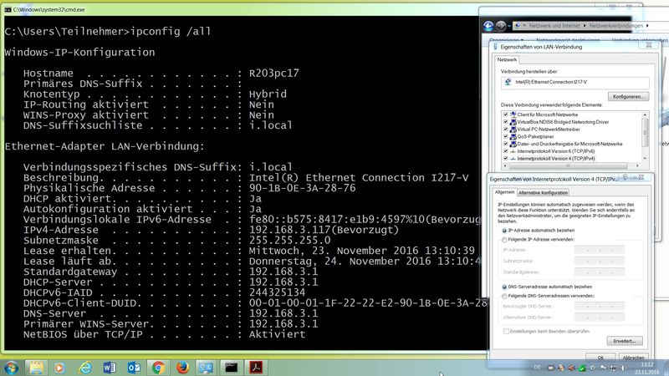The width and height of the screenshot is (669, 376).
Task: Close the LAN-Verbindung properties dialog
Action: [649, 45]
